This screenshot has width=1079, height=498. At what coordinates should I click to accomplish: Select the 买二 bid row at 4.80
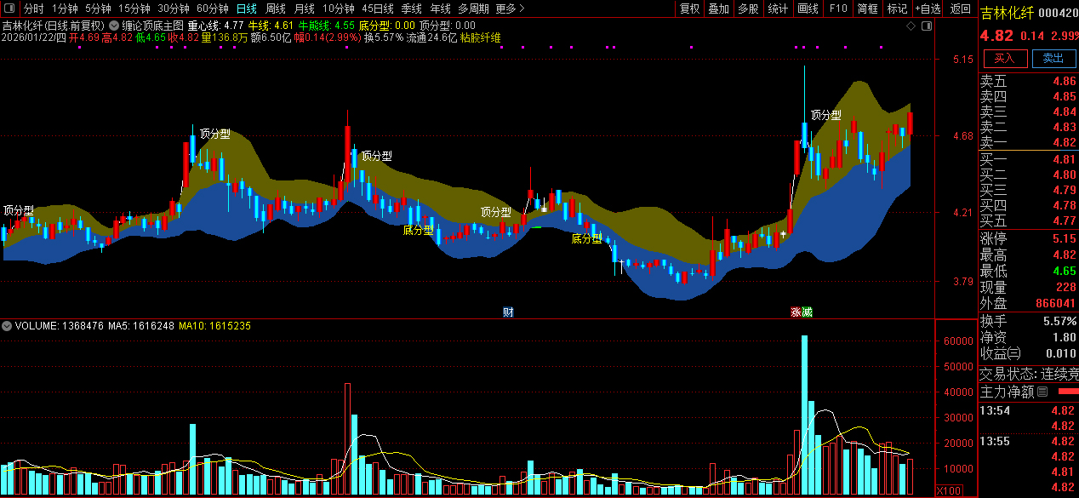click(x=1029, y=175)
